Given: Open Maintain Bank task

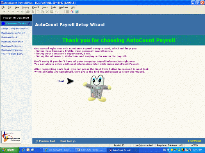Looking at the screenshot, I should click(x=9, y=37).
